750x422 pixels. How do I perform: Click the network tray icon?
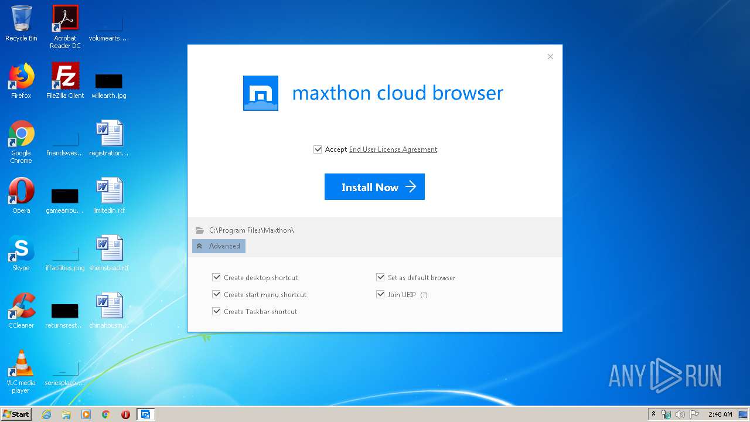666,414
